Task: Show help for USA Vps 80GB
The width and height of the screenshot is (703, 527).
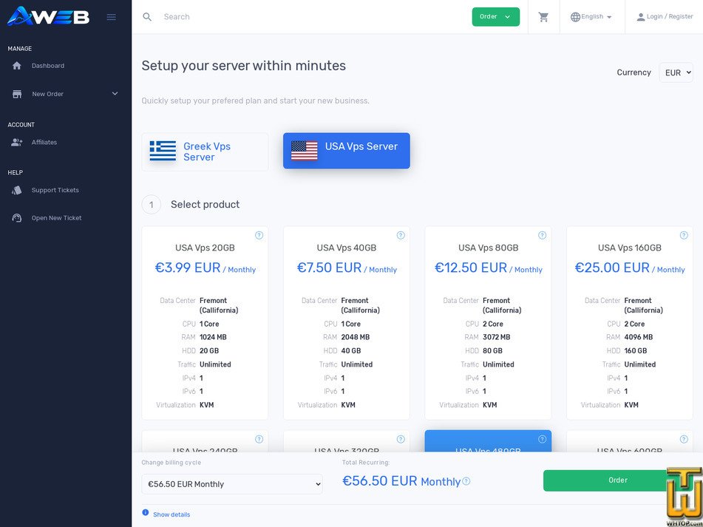Action: (542, 235)
